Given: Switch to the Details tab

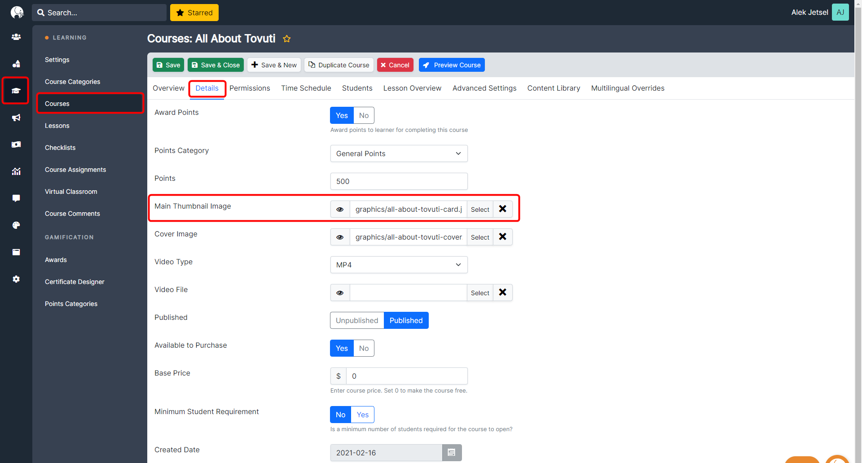Looking at the screenshot, I should pos(207,88).
